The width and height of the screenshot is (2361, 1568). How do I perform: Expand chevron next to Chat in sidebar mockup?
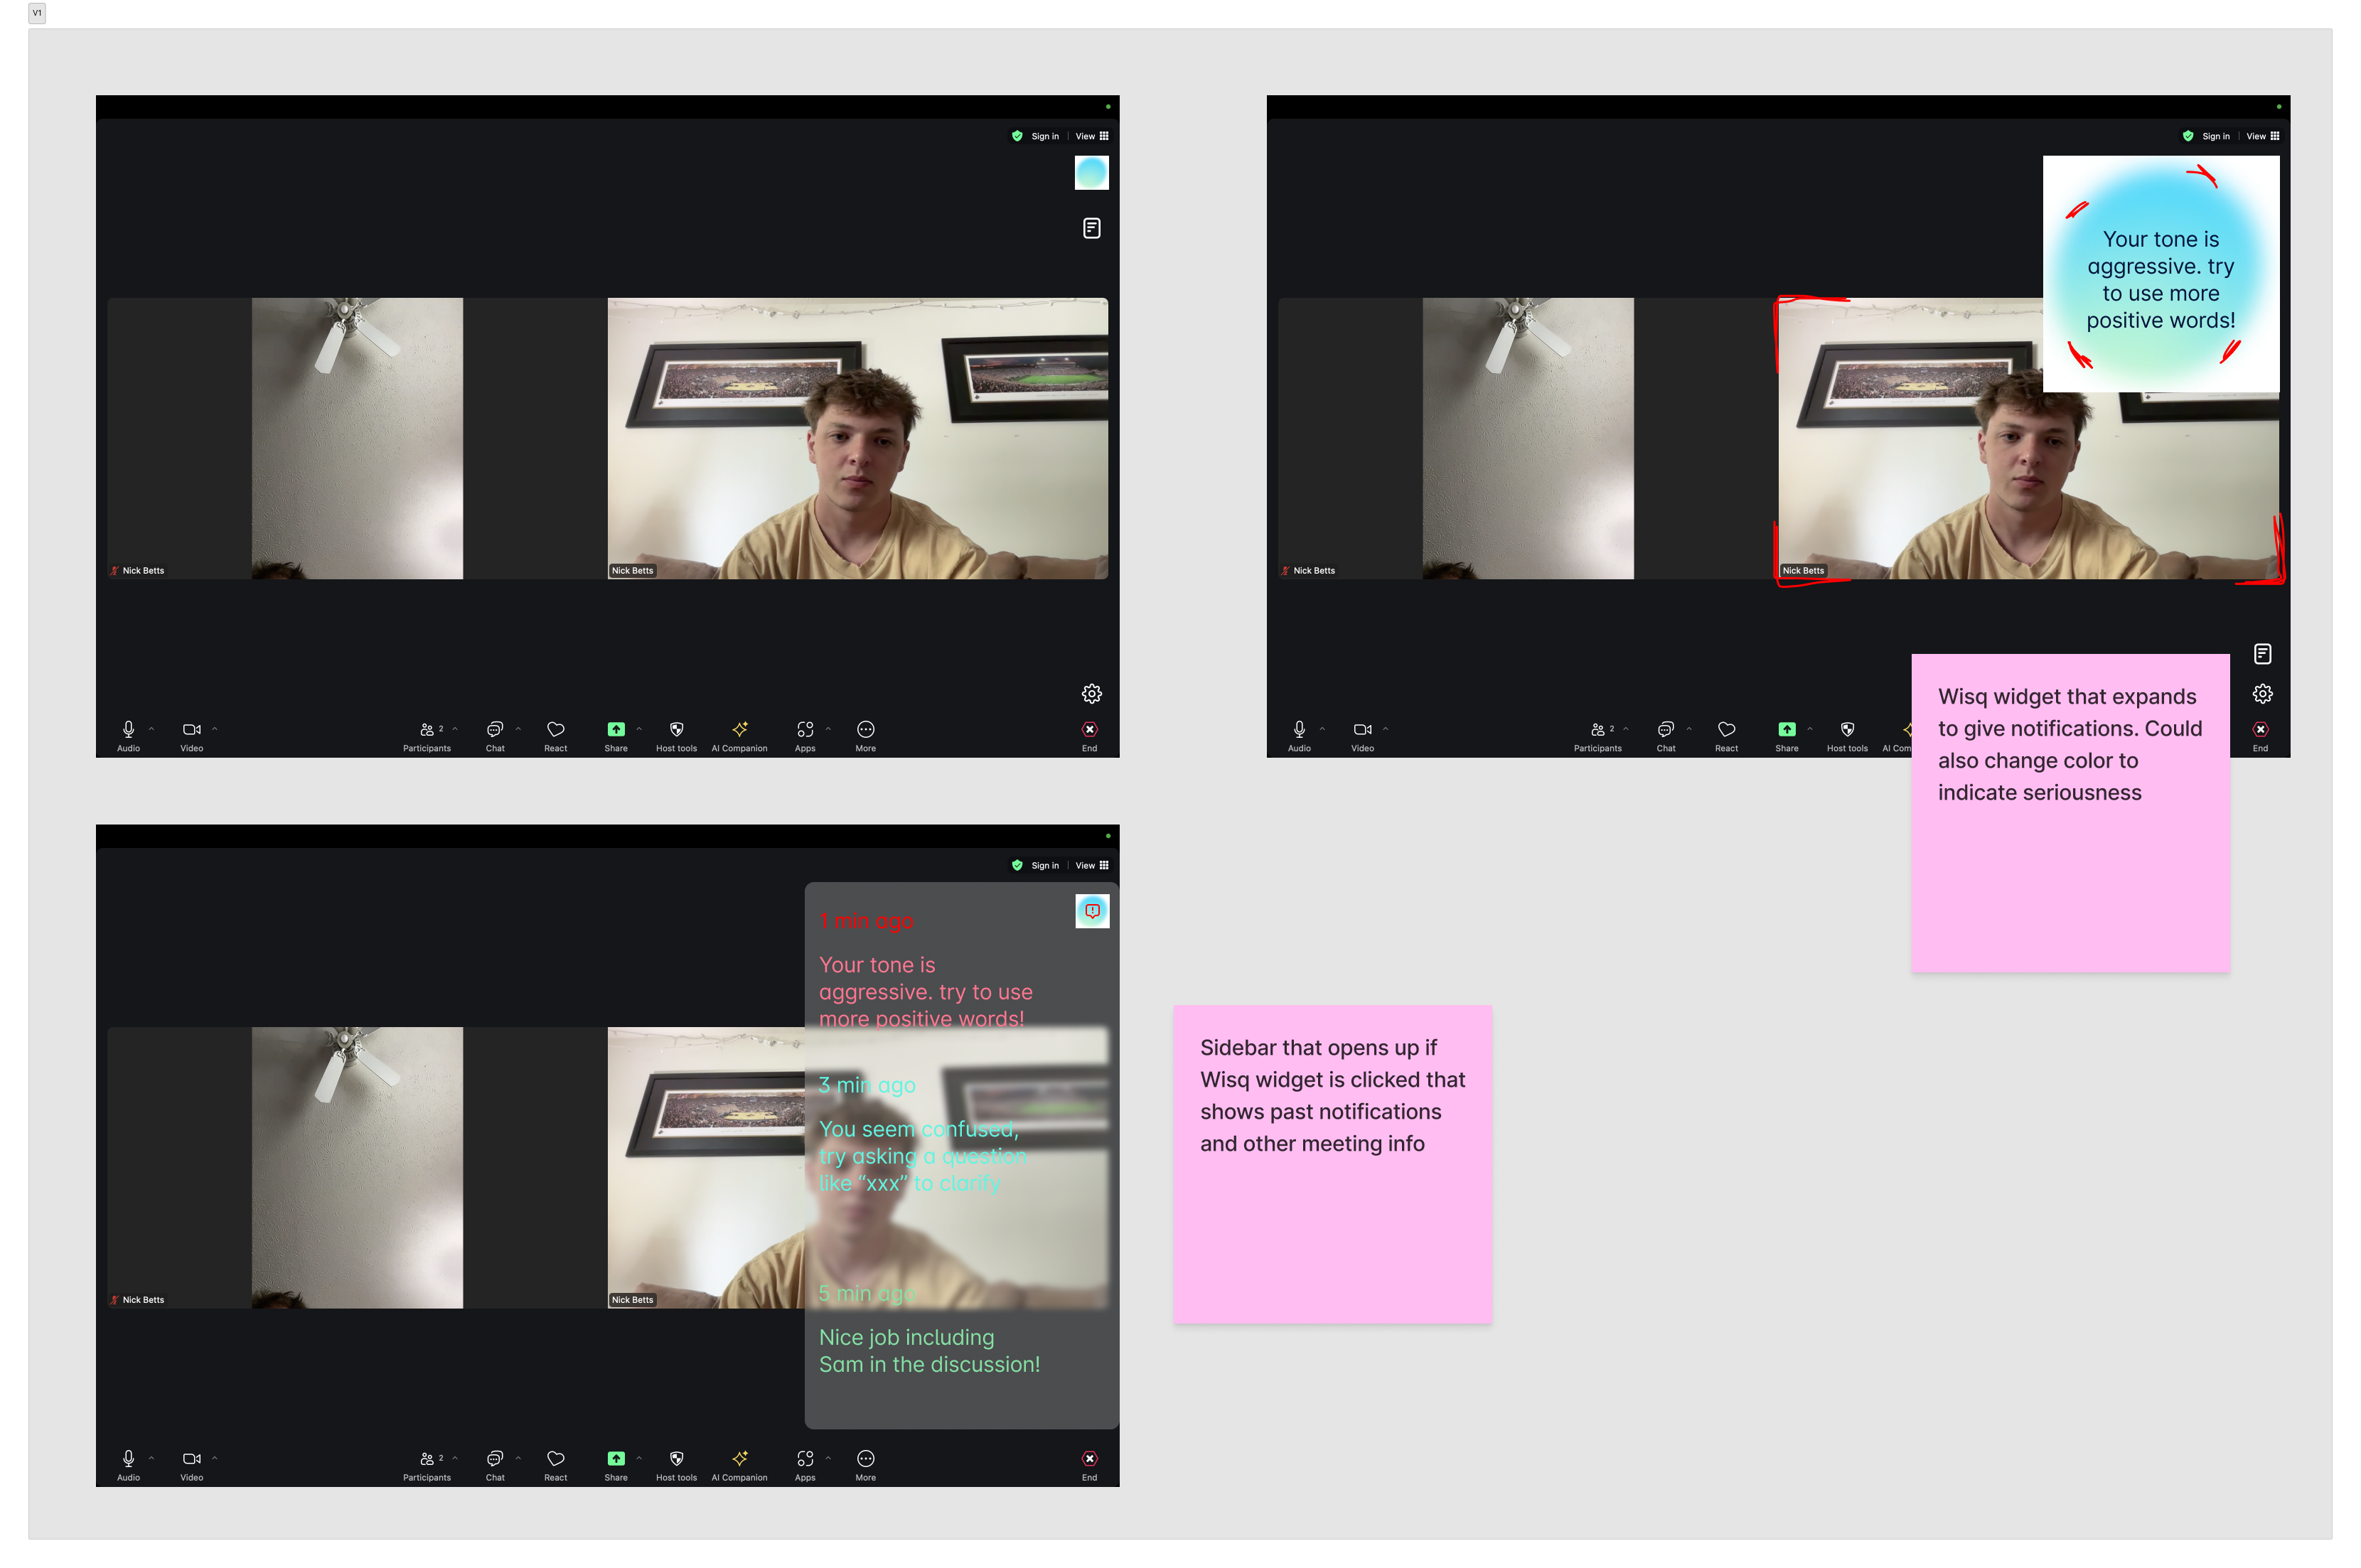point(518,1458)
